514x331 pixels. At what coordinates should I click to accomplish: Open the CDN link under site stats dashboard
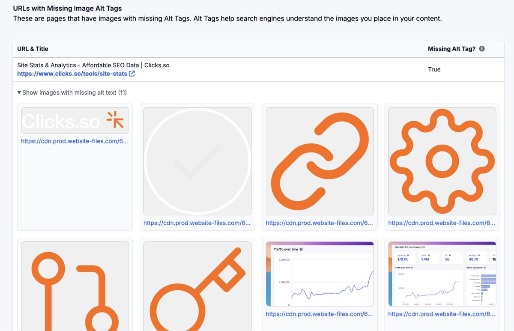(442, 314)
